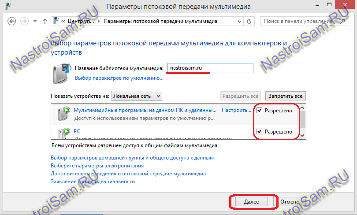357x215 pixels.
Task: Click the device list scrollbar thumb
Action: (x=302, y=120)
